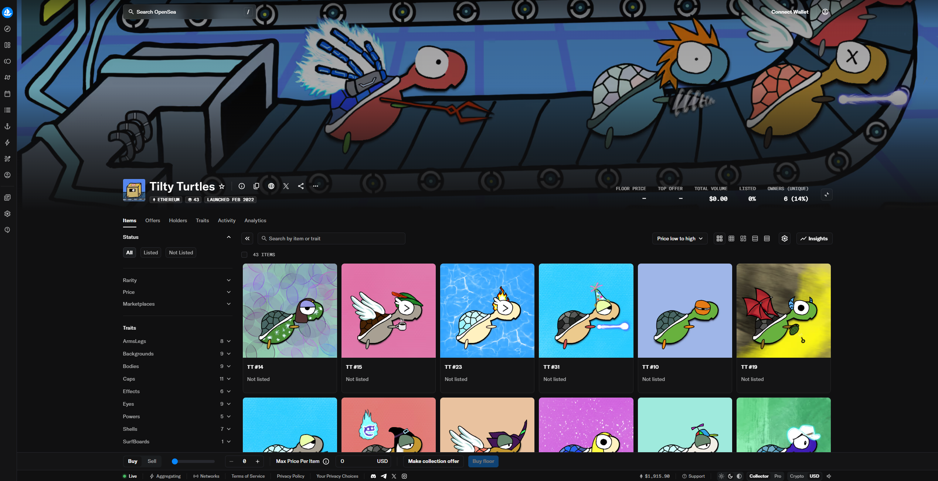Viewport: 938px width, 481px height.
Task: Open the help question mark sidebar icon
Action: 7,230
